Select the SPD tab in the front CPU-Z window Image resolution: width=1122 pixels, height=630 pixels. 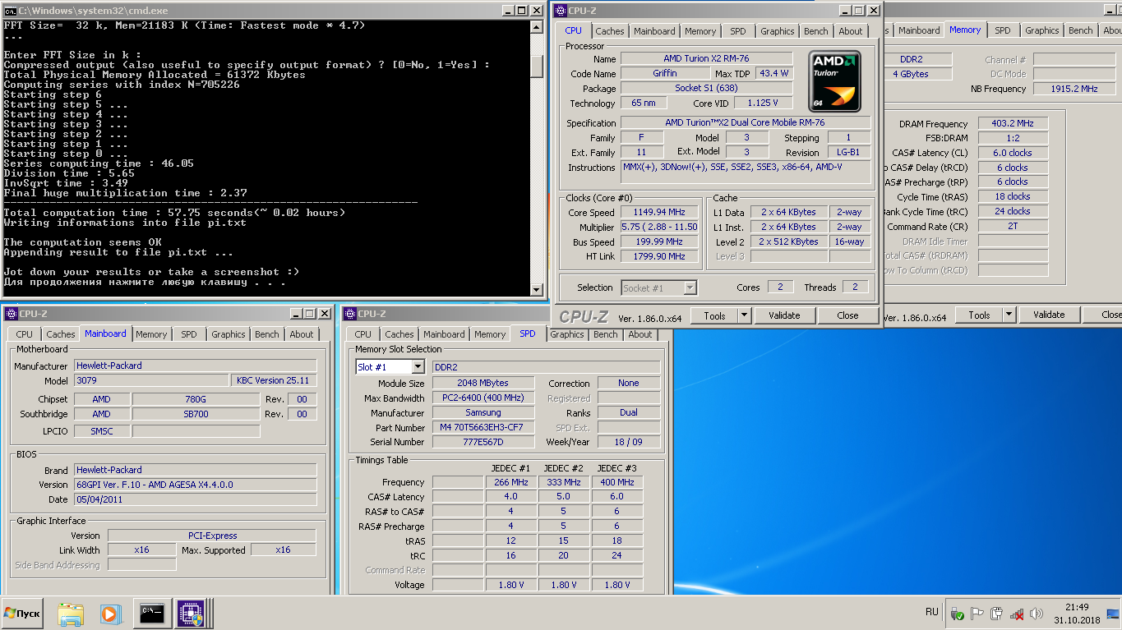[738, 31]
